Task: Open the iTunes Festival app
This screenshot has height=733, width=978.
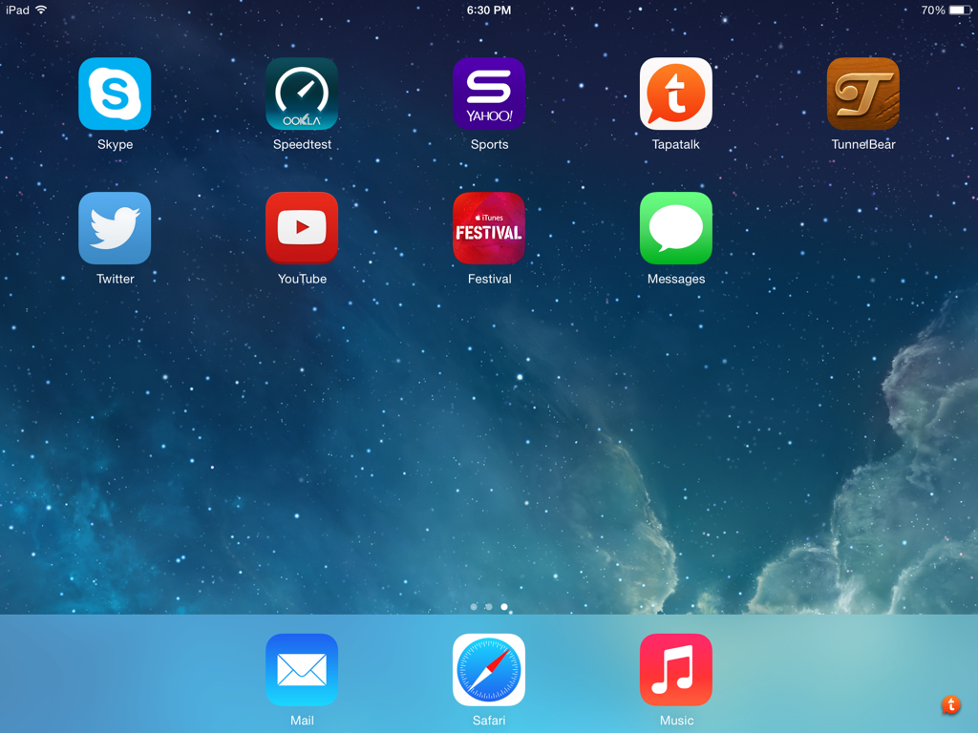Action: pos(489,228)
